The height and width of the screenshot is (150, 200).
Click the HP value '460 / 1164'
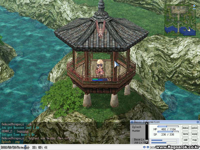pos(168,129)
